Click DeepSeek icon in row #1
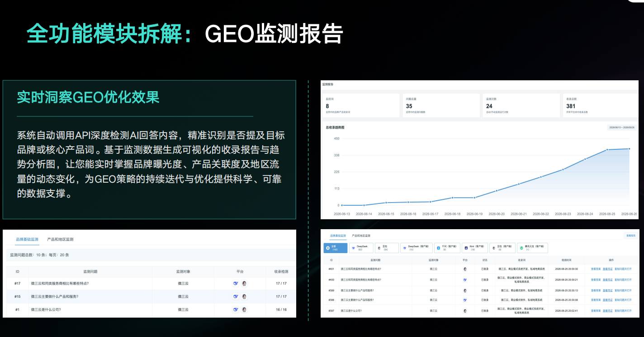The image size is (644, 337). (x=235, y=309)
